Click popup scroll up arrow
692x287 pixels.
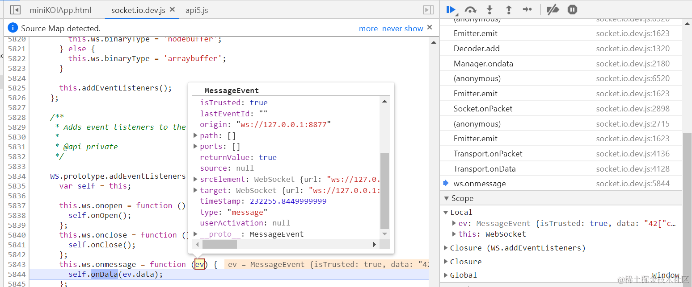coord(384,101)
